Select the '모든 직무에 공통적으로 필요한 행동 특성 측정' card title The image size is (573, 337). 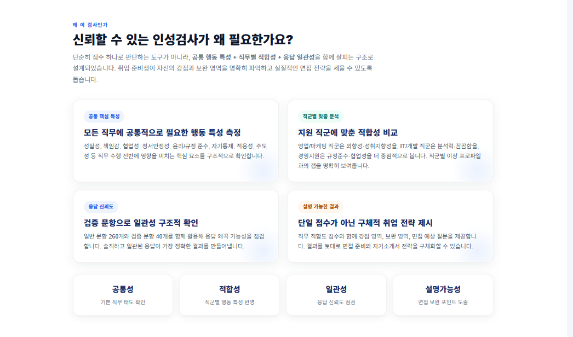click(162, 132)
